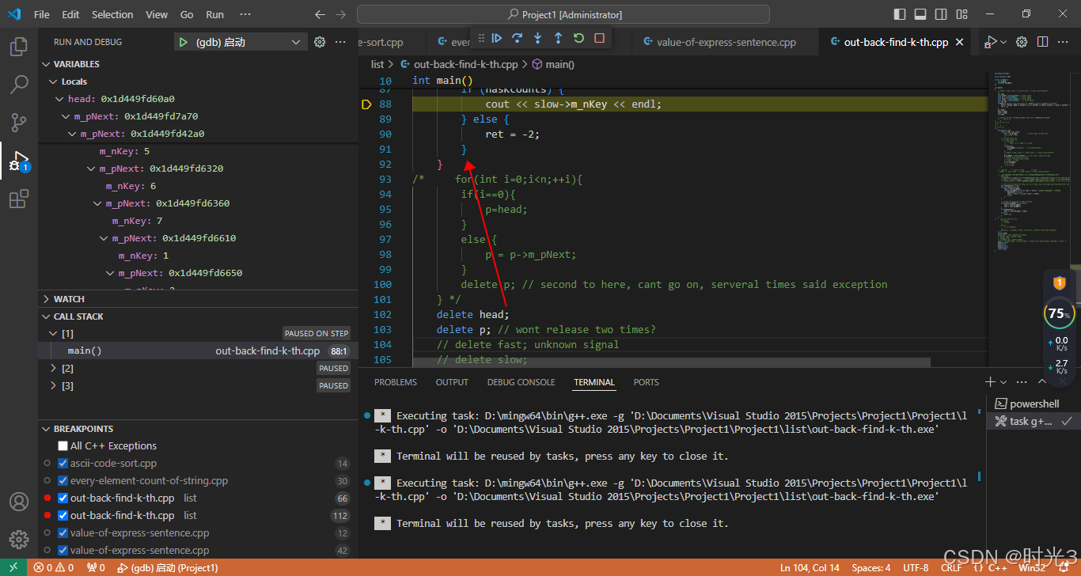Open the Run menu
Screen dimensions: 1081x576
pos(214,14)
